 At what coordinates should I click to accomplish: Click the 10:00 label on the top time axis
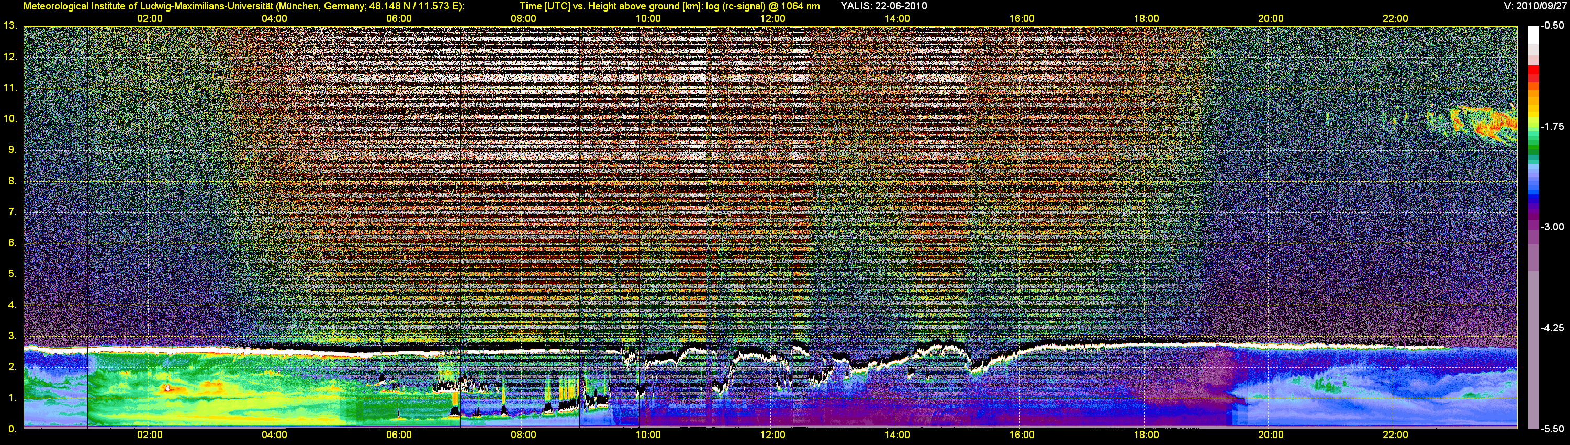pos(648,18)
